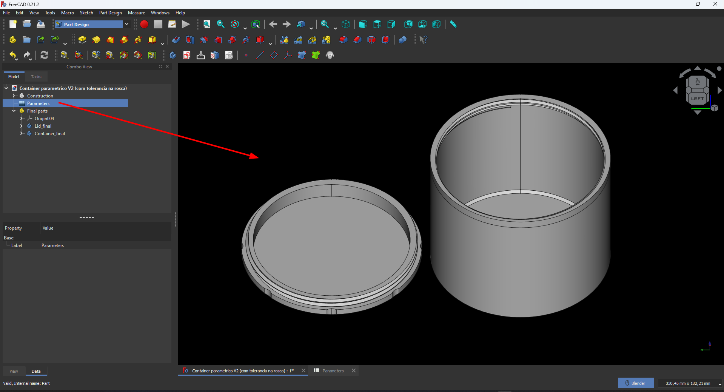Image resolution: width=724 pixels, height=392 pixels.
Task: Open the workbench selector dropdown
Action: (x=127, y=24)
